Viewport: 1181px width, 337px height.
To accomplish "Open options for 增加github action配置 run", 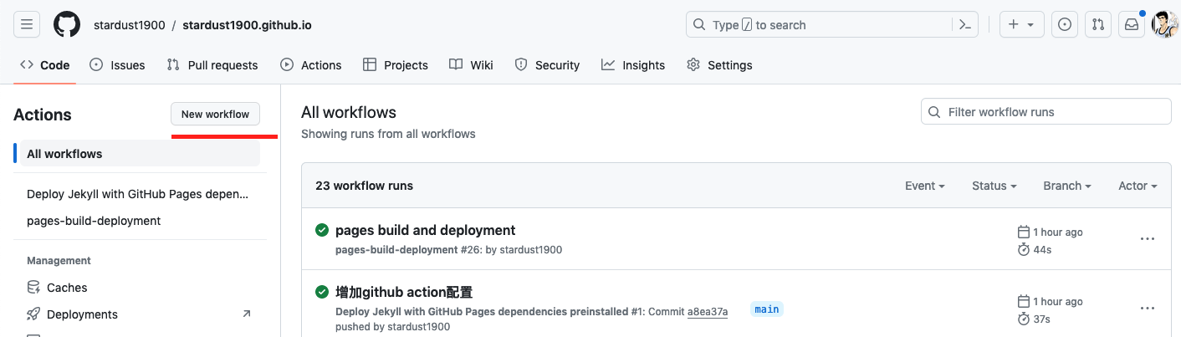I will tap(1148, 309).
